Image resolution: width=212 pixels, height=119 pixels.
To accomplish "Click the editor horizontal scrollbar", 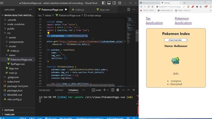I will (80, 85).
